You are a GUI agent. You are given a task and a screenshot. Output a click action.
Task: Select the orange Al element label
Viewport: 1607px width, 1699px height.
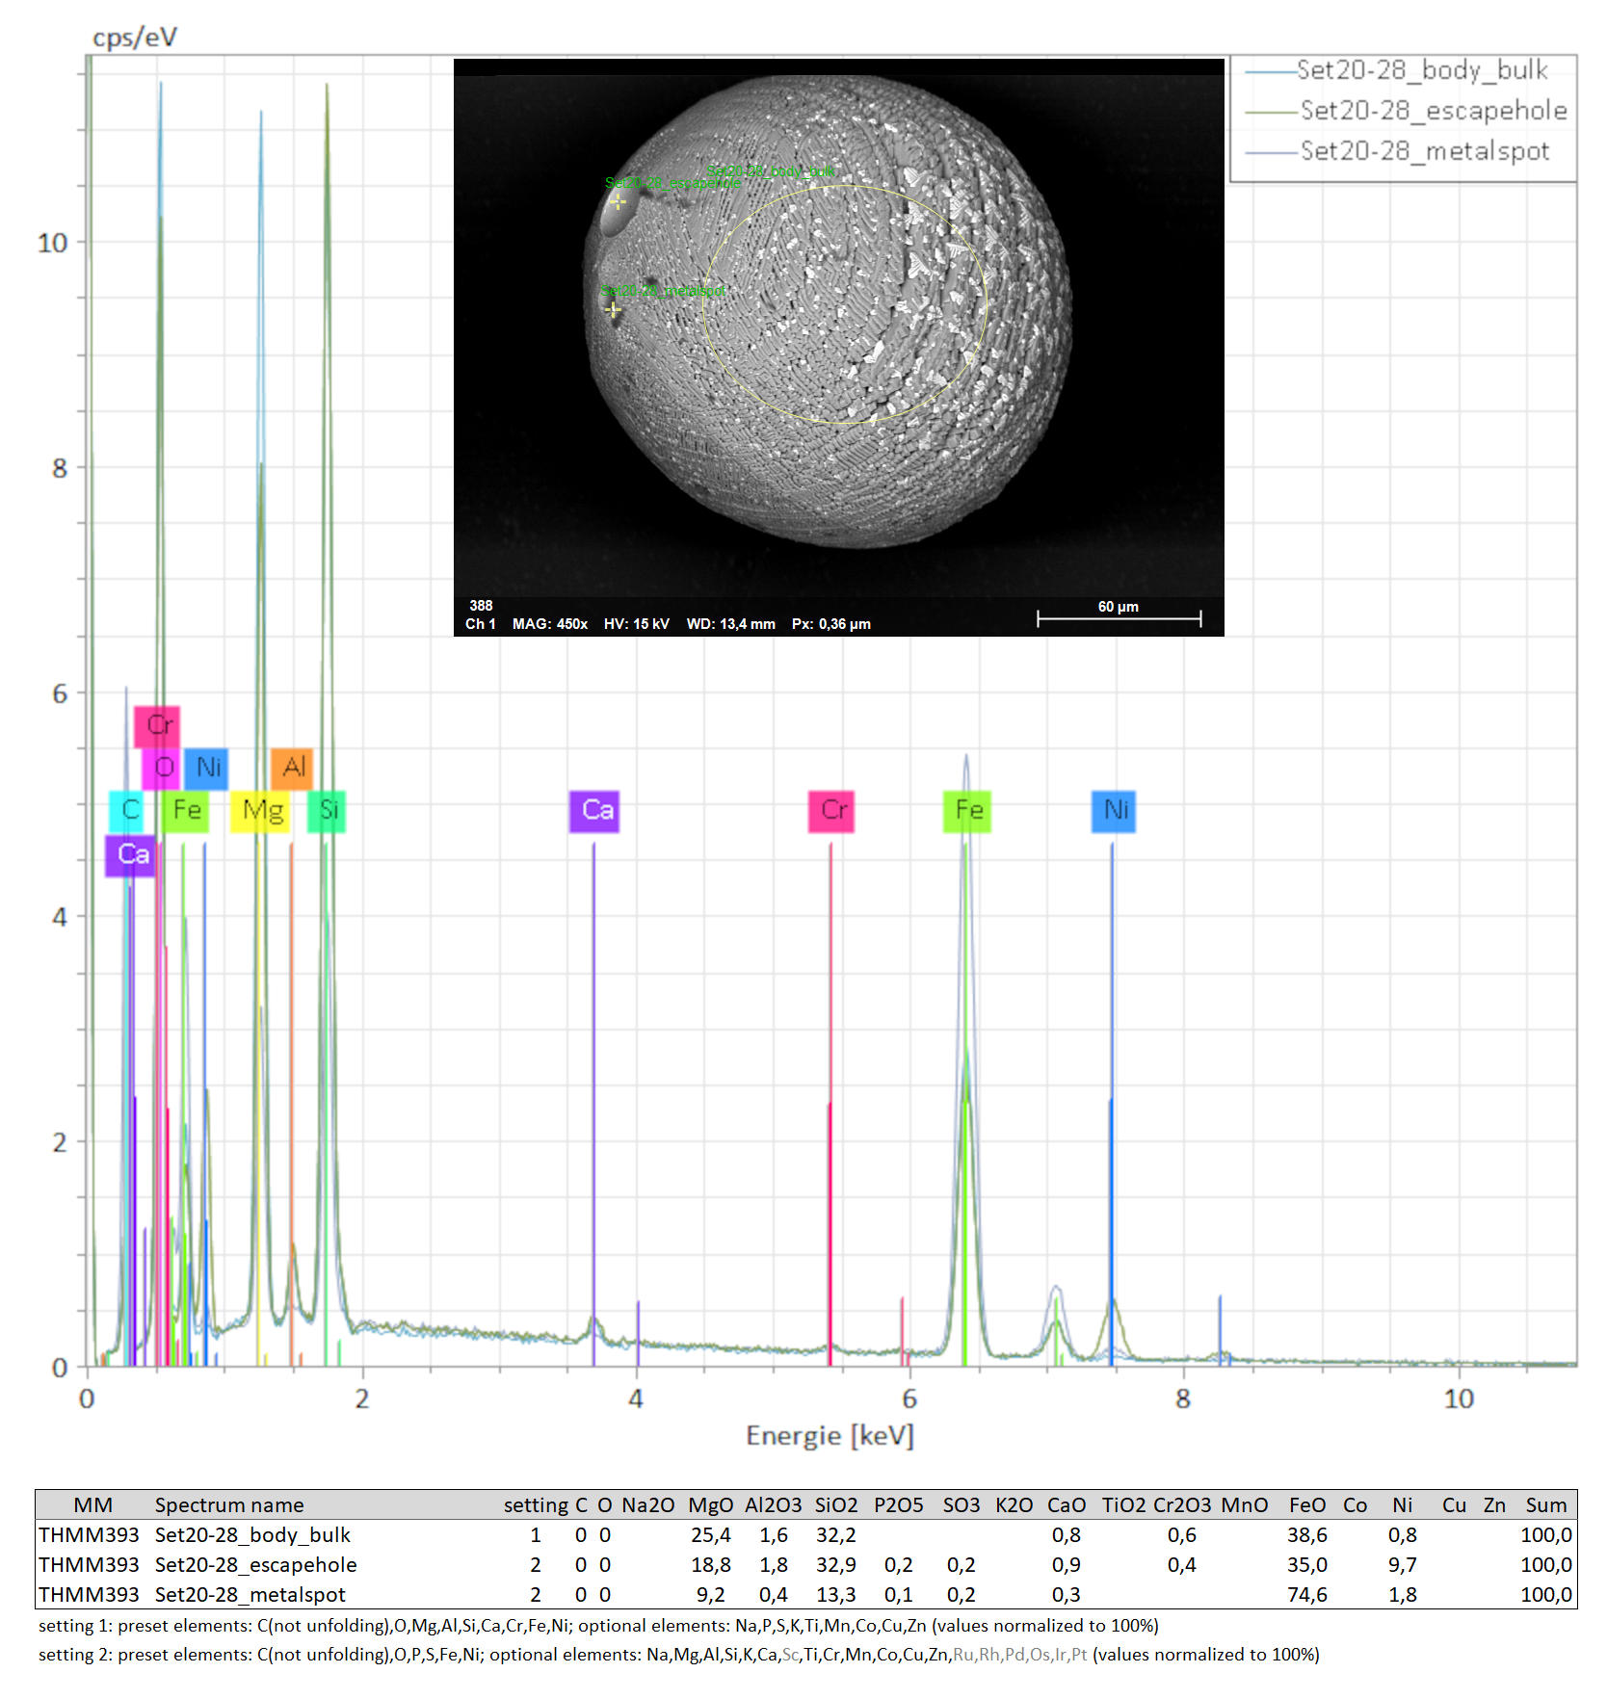pos(292,768)
